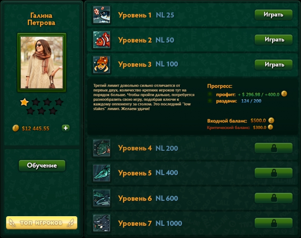Image resolution: width=301 pixels, height=238 pixels.
Task: Click the coin icon beside $12 445.55
Action: pos(16,128)
